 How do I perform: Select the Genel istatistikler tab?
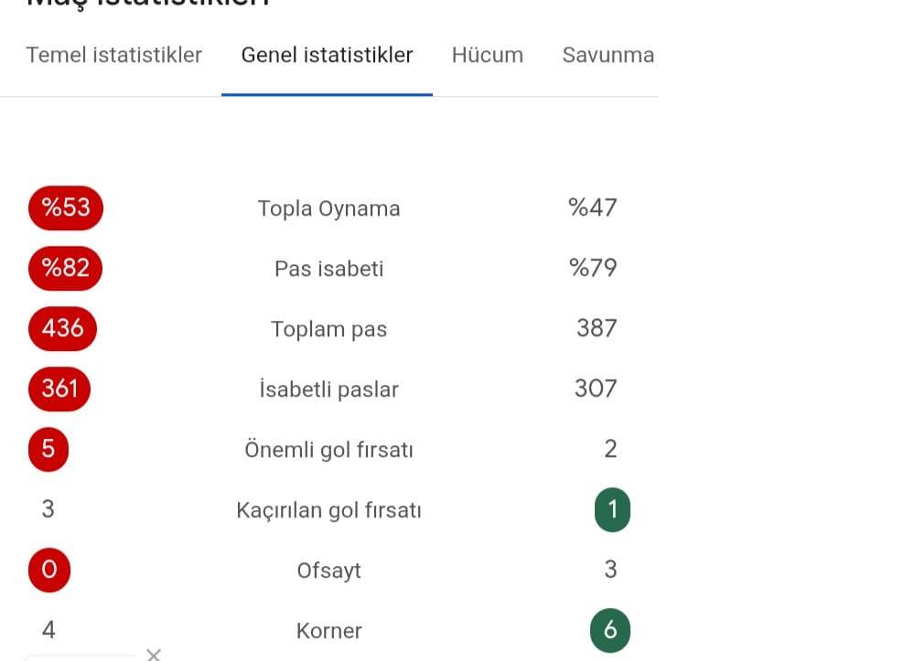click(327, 55)
